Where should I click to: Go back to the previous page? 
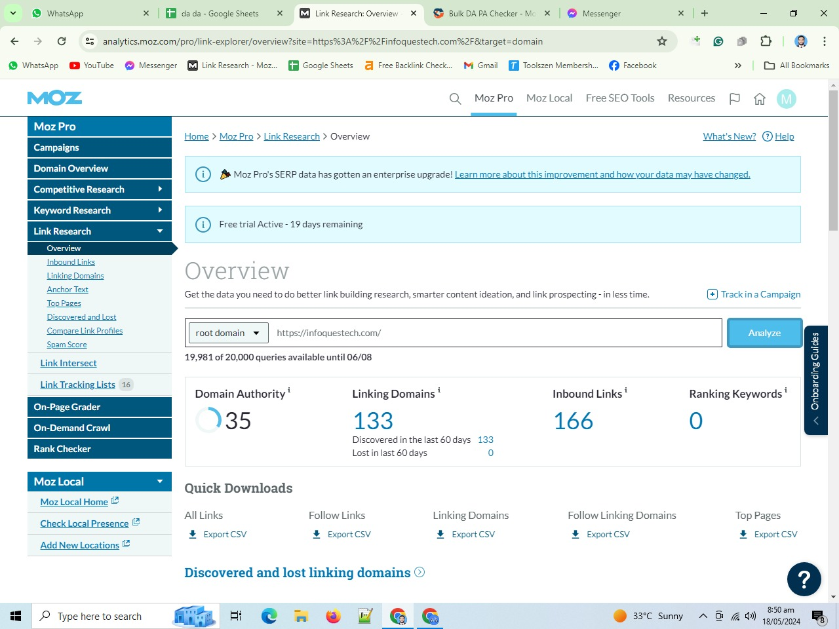[x=14, y=41]
